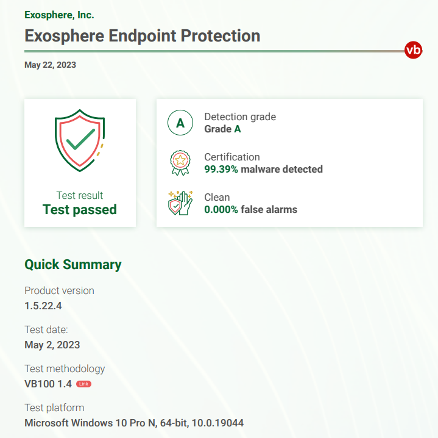Click the Quick Summary heading
The image size is (438, 438).
click(x=73, y=265)
